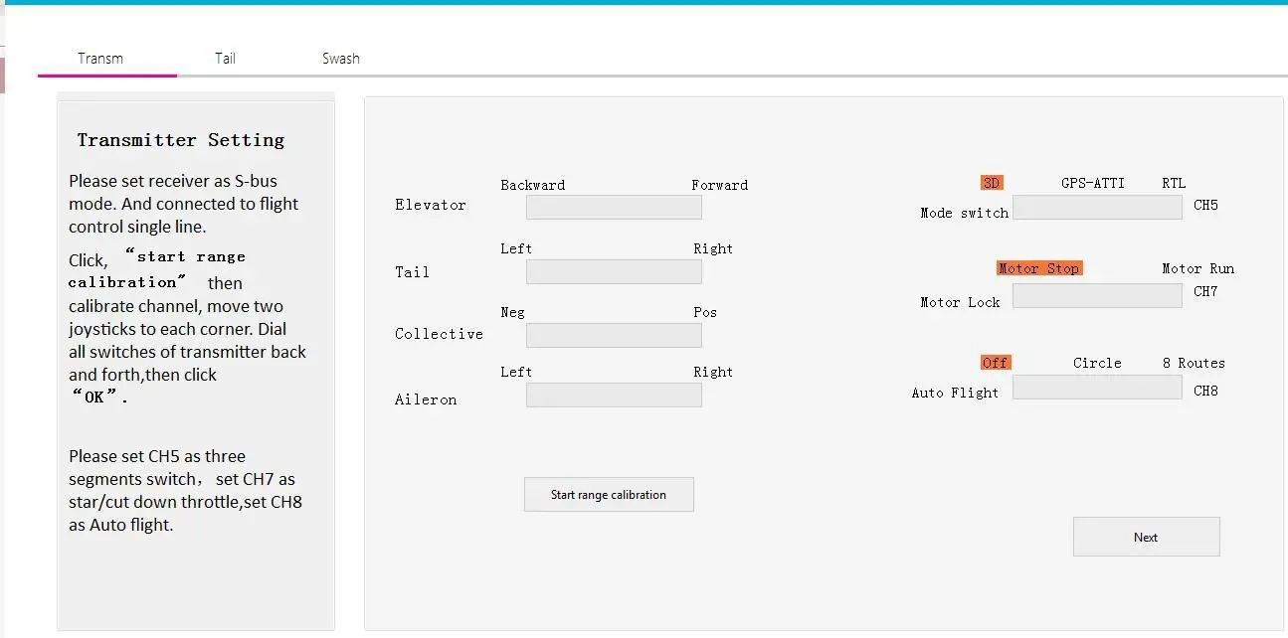
Task: Click the Motor Run label
Action: point(1197,268)
